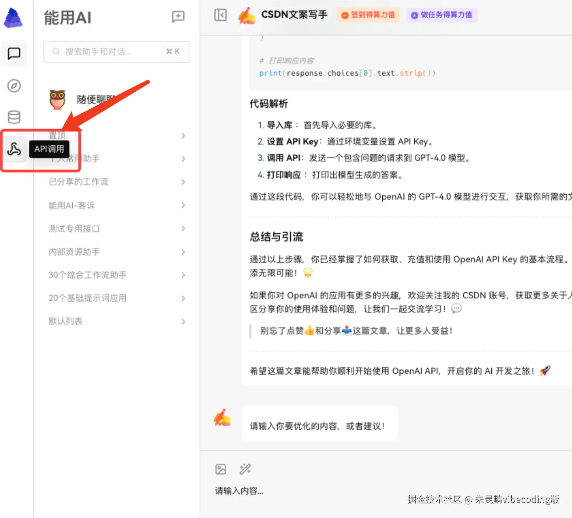Expand the 默认列表 chevron
572x518 pixels.
click(183, 321)
